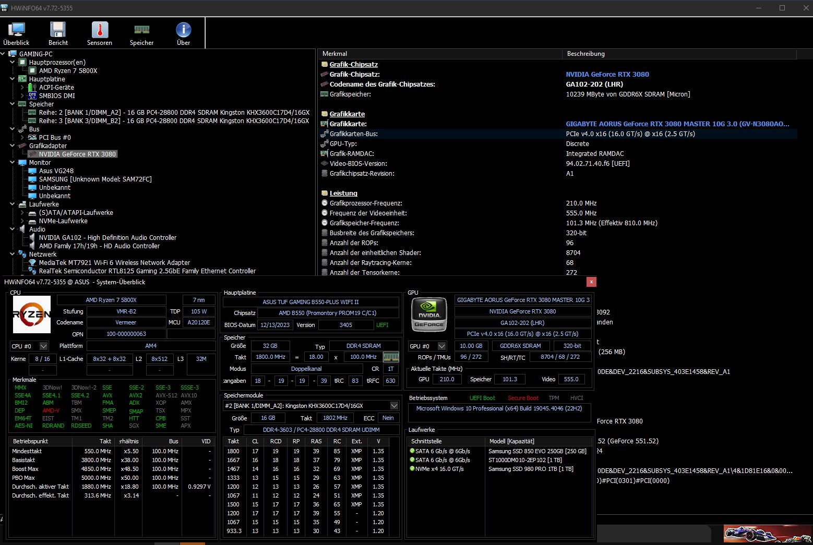
Task: Click the green SATA Samsung SSD 850 EVO indicator
Action: (412, 451)
